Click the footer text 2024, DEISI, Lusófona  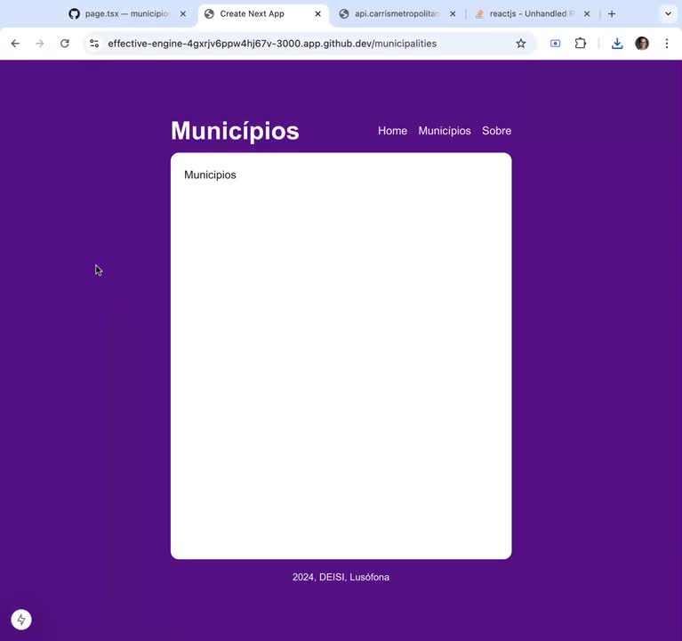tap(341, 577)
